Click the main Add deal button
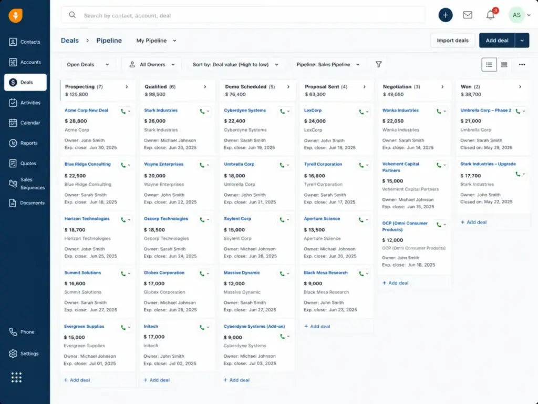Screen dimensions: 538x404 click(x=497, y=41)
